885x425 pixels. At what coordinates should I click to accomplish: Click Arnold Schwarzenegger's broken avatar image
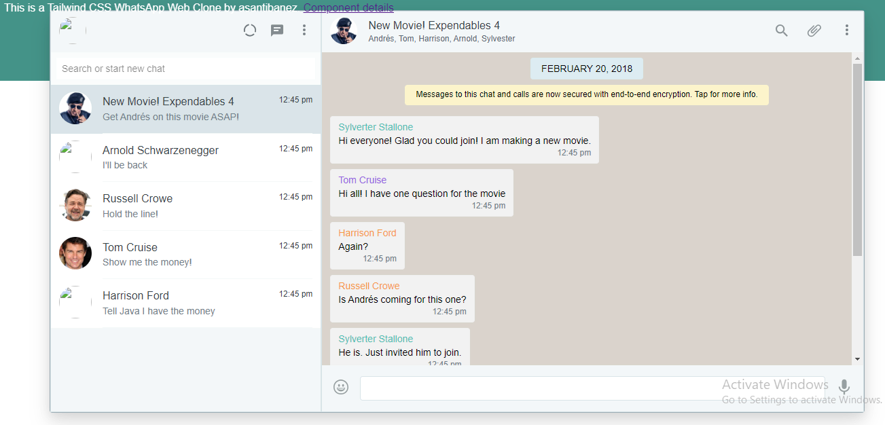click(75, 157)
